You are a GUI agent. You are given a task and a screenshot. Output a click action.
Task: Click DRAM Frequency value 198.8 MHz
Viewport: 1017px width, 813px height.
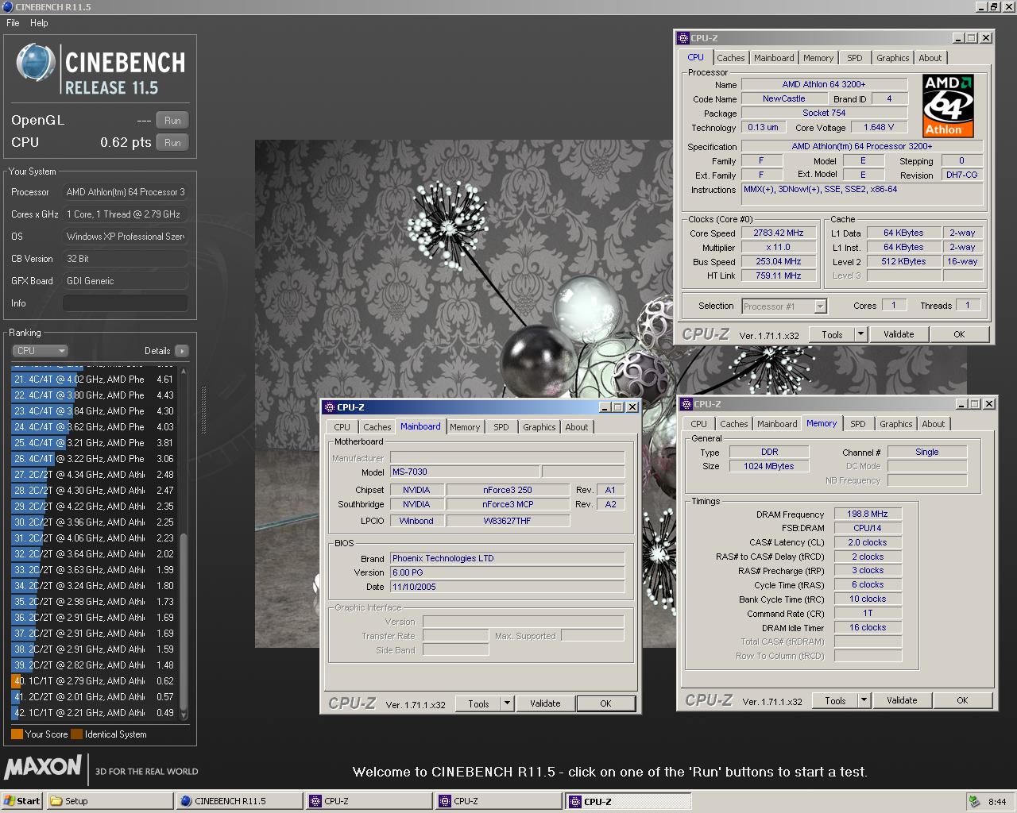pos(868,514)
